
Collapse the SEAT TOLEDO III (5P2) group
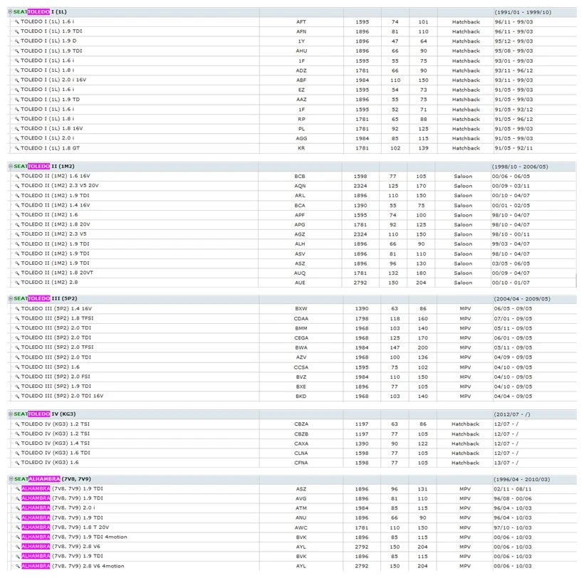click(x=11, y=298)
